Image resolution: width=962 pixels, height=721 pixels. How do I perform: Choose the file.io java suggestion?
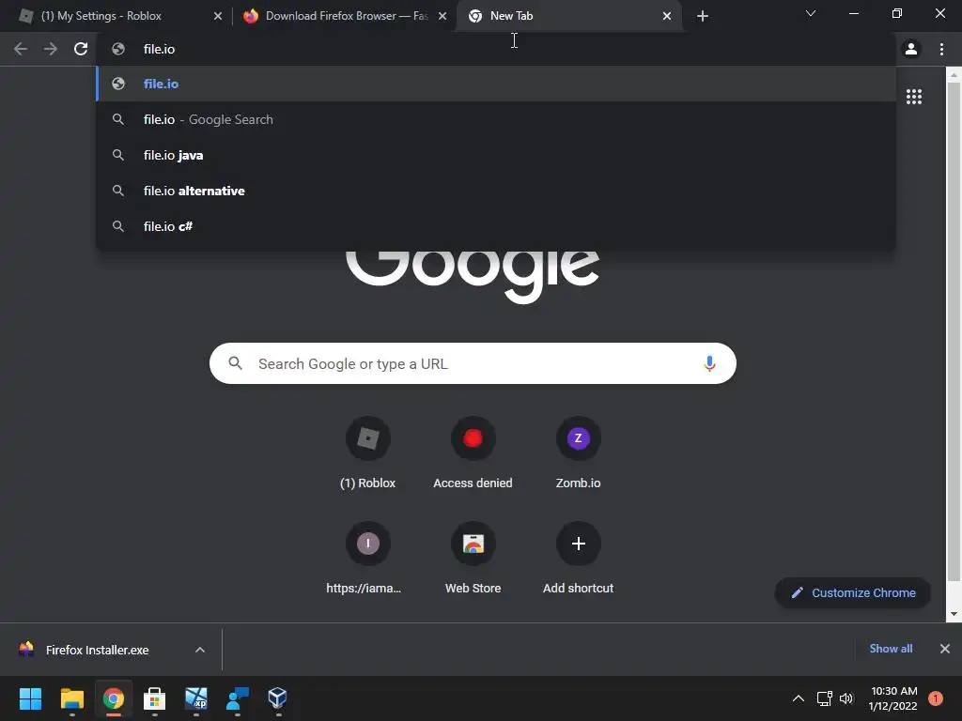coord(496,155)
